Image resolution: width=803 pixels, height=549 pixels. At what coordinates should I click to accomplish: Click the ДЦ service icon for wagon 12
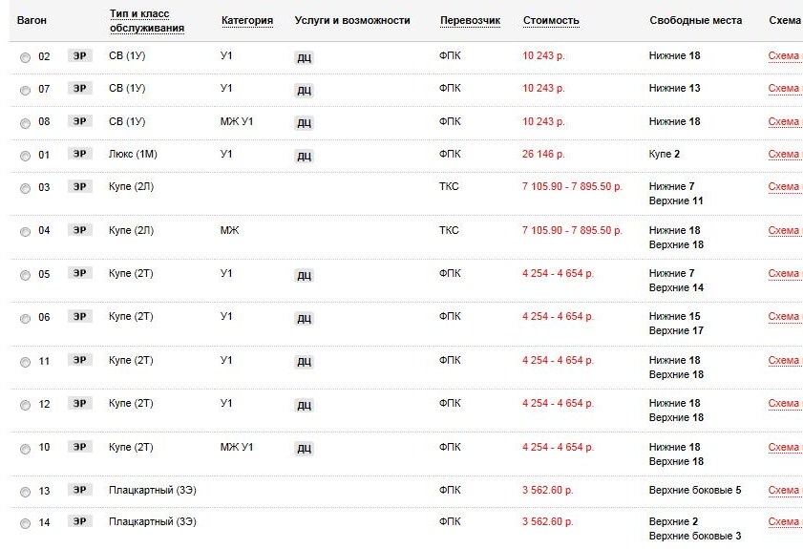click(304, 405)
